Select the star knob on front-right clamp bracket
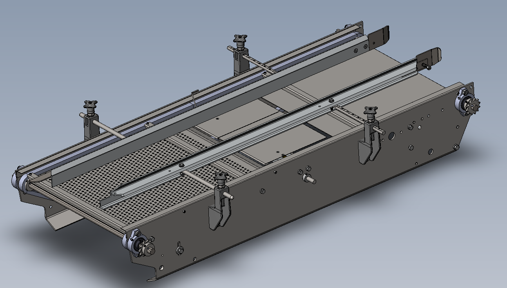507x288 pixels. coord(370,110)
